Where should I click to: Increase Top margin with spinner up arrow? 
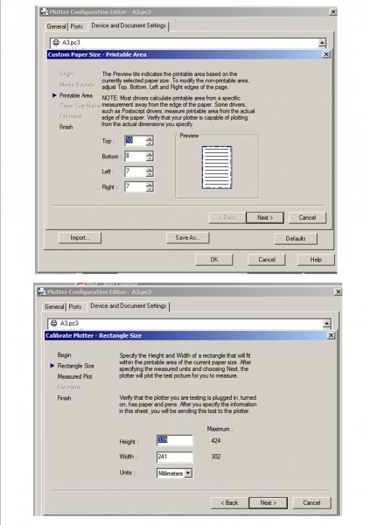[x=150, y=137]
